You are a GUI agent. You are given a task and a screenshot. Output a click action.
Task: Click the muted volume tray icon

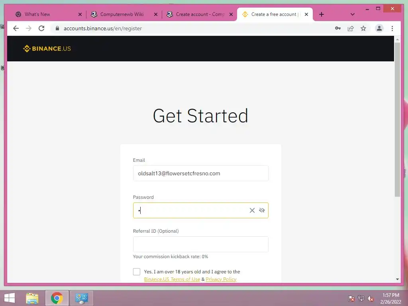pyautogui.click(x=371, y=298)
